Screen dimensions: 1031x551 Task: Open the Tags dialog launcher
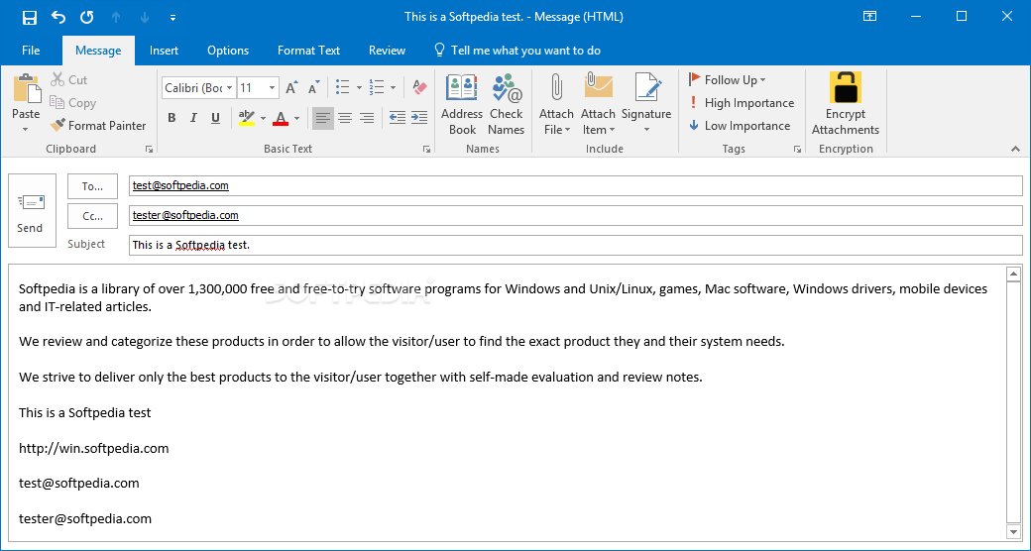coord(798,150)
